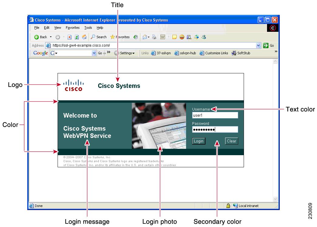This screenshot has width=317, height=227.
Task: Click the padlock security icon in status bar
Action: (x=228, y=206)
